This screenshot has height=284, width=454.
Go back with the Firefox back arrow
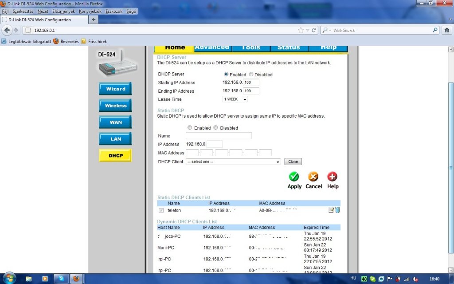(7, 30)
